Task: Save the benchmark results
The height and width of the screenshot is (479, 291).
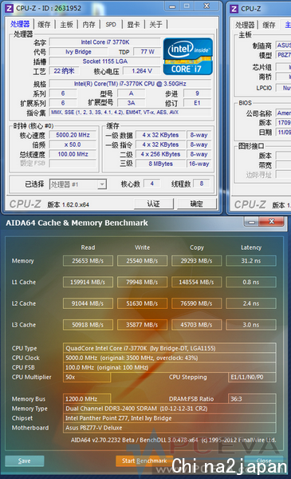Action: point(25,461)
